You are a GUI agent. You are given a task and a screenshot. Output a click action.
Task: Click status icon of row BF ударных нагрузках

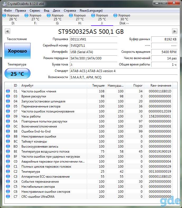click(x=8, y=156)
